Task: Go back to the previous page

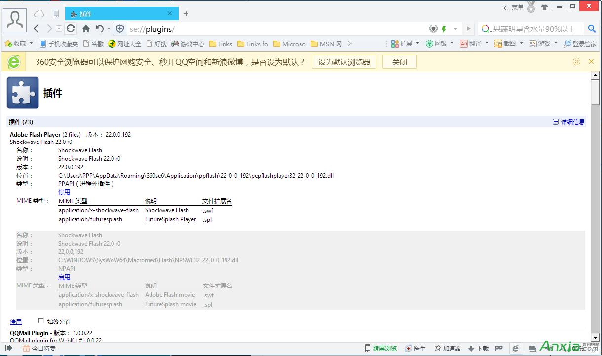Action: coord(37,29)
